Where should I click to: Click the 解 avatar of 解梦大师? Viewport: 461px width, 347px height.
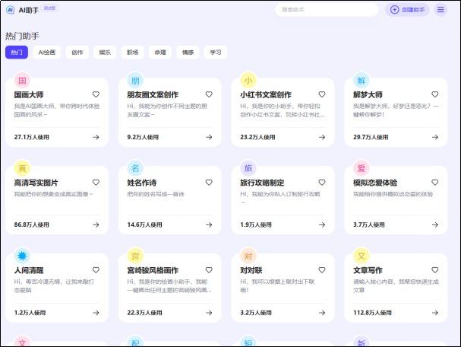(362, 81)
